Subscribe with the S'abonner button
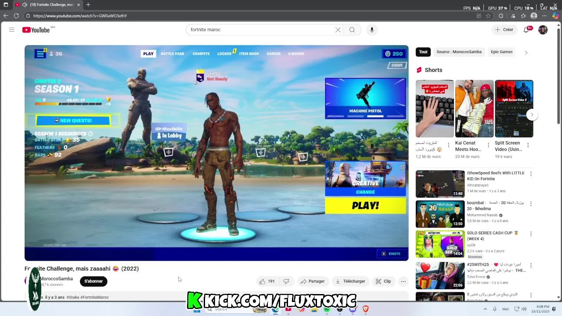The width and height of the screenshot is (562, 316). pyautogui.click(x=94, y=281)
